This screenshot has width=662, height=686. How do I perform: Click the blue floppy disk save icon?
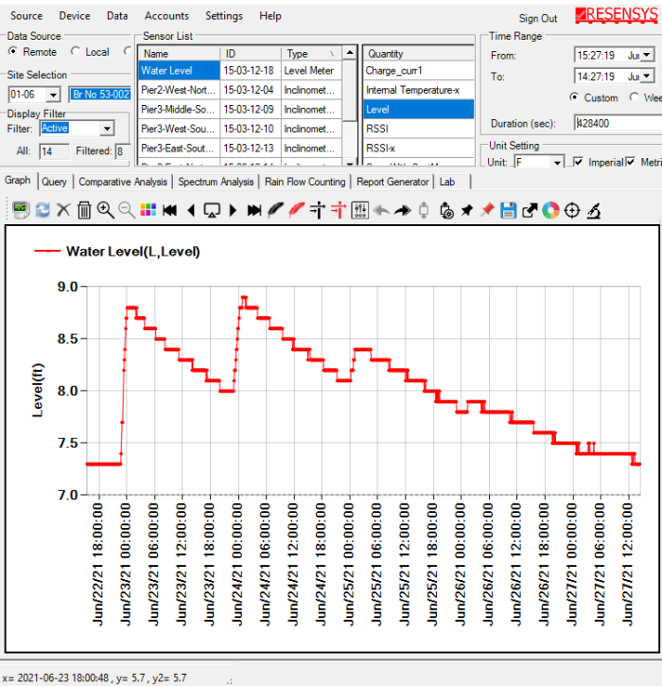(x=508, y=210)
